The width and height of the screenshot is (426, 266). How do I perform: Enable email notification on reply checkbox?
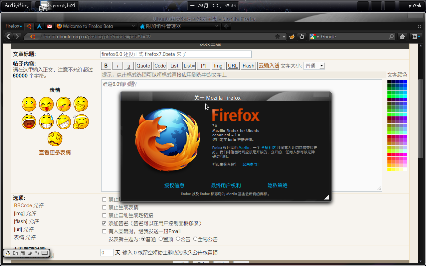[x=104, y=231]
